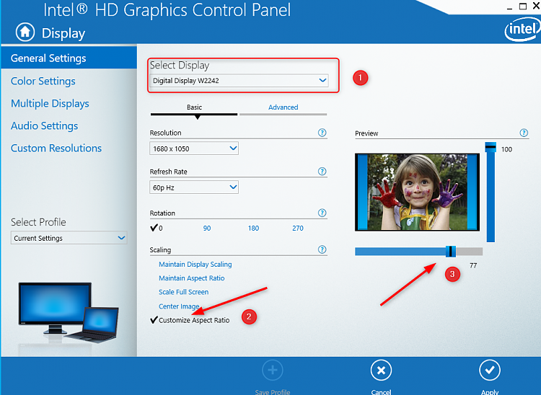Screen dimensions: 541x395
Task: Open Multiple Displays in sidebar
Action: click(50, 103)
